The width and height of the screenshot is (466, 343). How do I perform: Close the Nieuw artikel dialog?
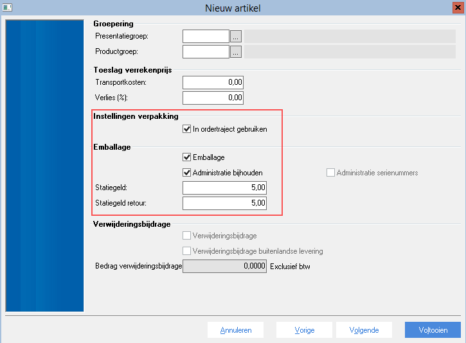coord(458,8)
